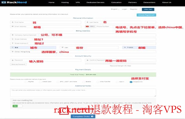Screen dimensions: 185x119
Task: Click the building icon in Company Name field
Action: (13, 35)
